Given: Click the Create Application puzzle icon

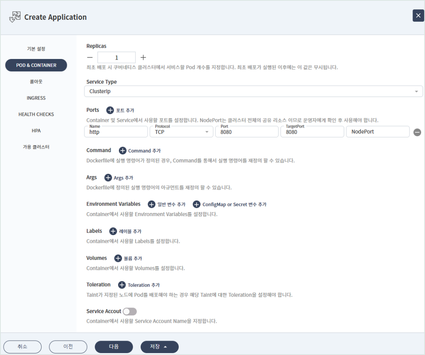Looking at the screenshot, I should pyautogui.click(x=15, y=17).
